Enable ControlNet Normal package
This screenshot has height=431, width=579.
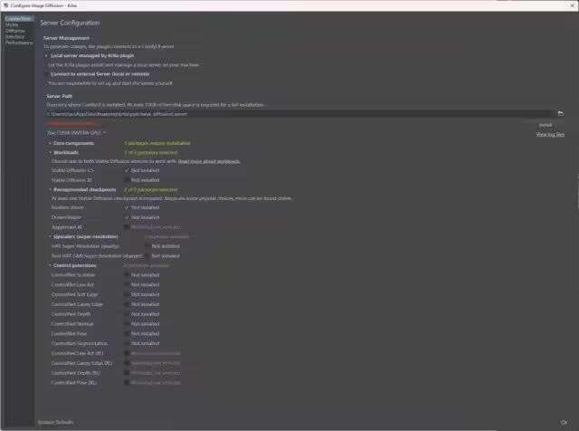(x=127, y=324)
